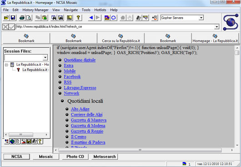Viewport: 241px width, 167px height.
Task: Open the Help menu
Action: 114,10
